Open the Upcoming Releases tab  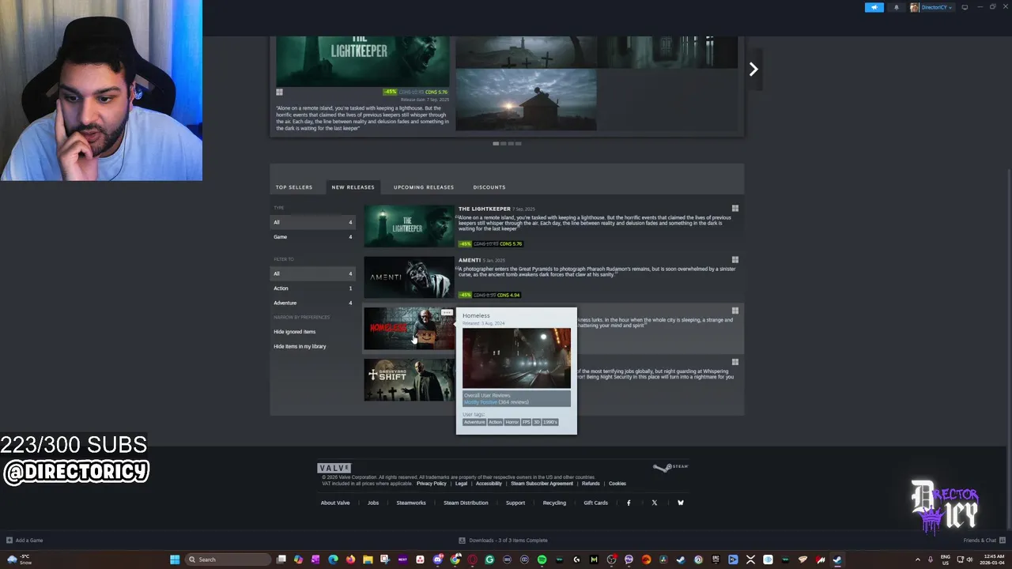point(424,187)
